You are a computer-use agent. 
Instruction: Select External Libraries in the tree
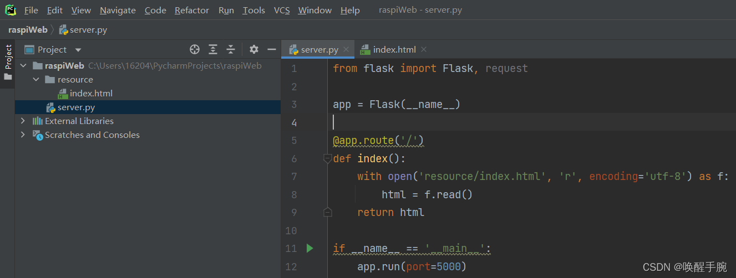(148, 121)
